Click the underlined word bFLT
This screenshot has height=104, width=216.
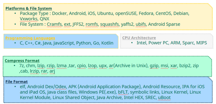(123, 92)
